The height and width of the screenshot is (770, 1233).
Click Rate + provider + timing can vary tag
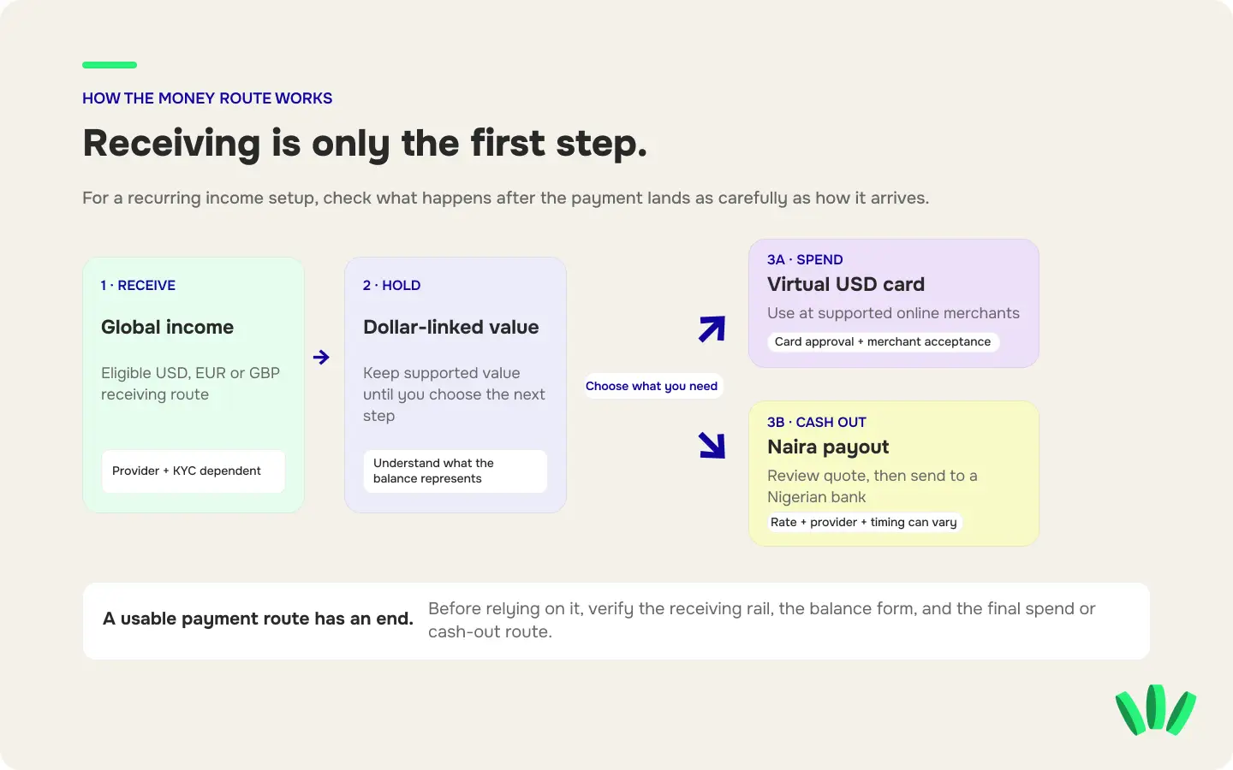pos(864,522)
